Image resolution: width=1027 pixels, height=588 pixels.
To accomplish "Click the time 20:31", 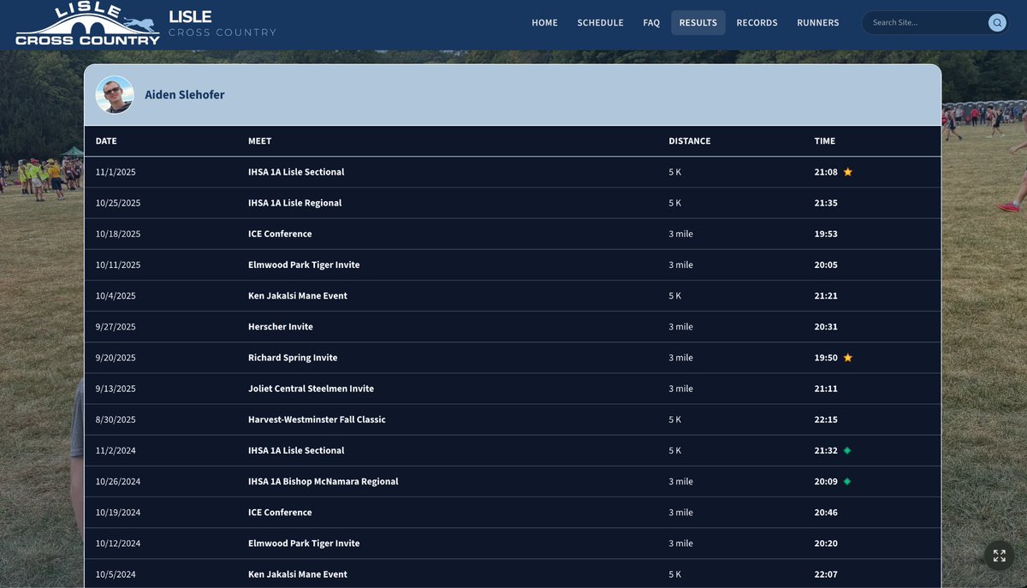I will (826, 327).
